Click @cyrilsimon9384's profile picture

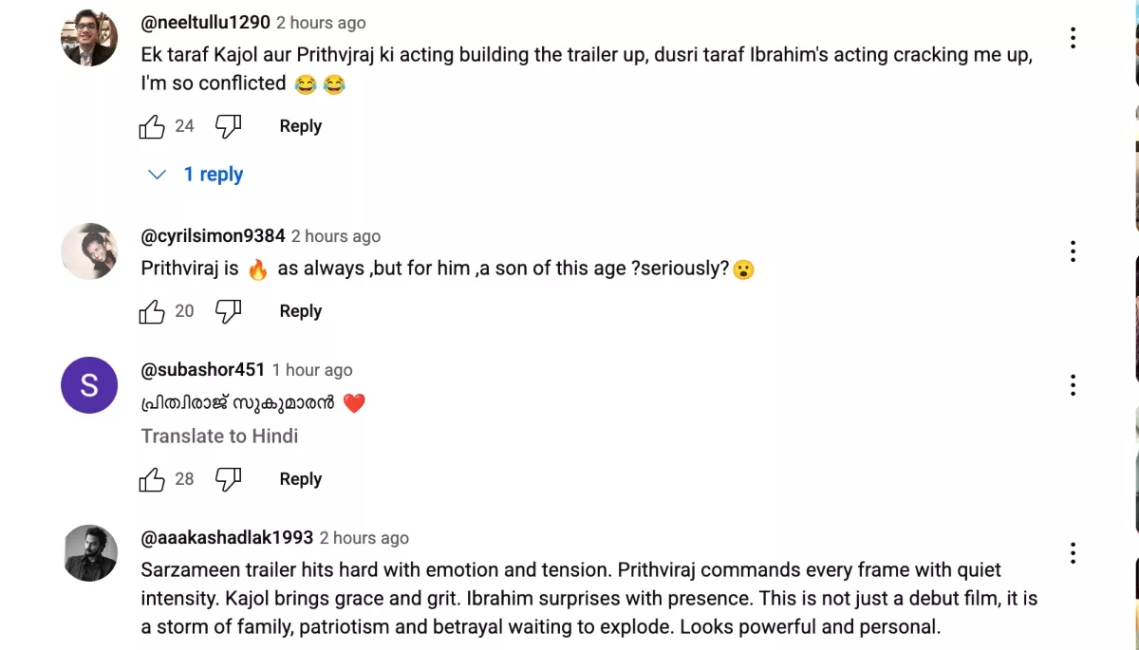[x=89, y=251]
